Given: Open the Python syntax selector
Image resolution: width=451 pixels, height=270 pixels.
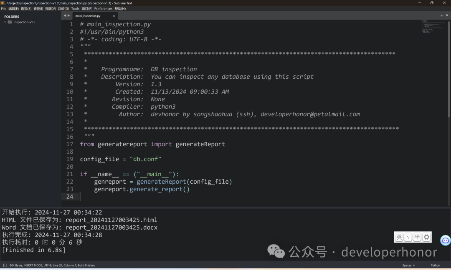Looking at the screenshot, I should click(x=435, y=265).
